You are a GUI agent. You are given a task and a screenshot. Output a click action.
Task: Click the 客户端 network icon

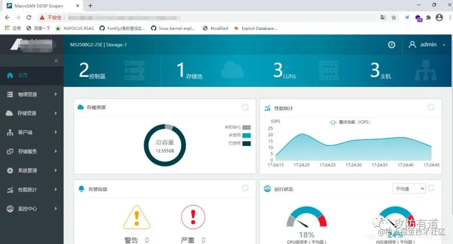pos(10,132)
